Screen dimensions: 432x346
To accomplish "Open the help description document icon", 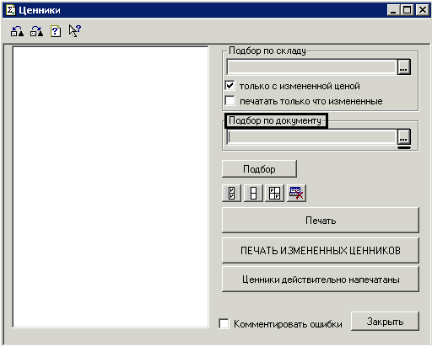I will 56,31.
